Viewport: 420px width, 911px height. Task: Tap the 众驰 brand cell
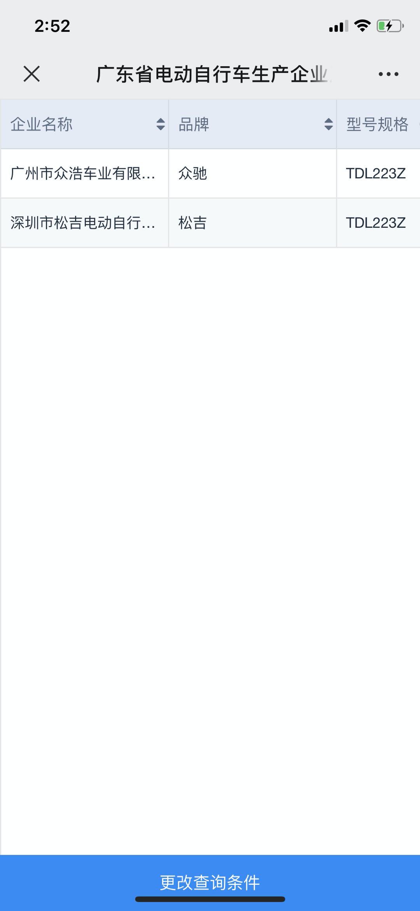252,173
